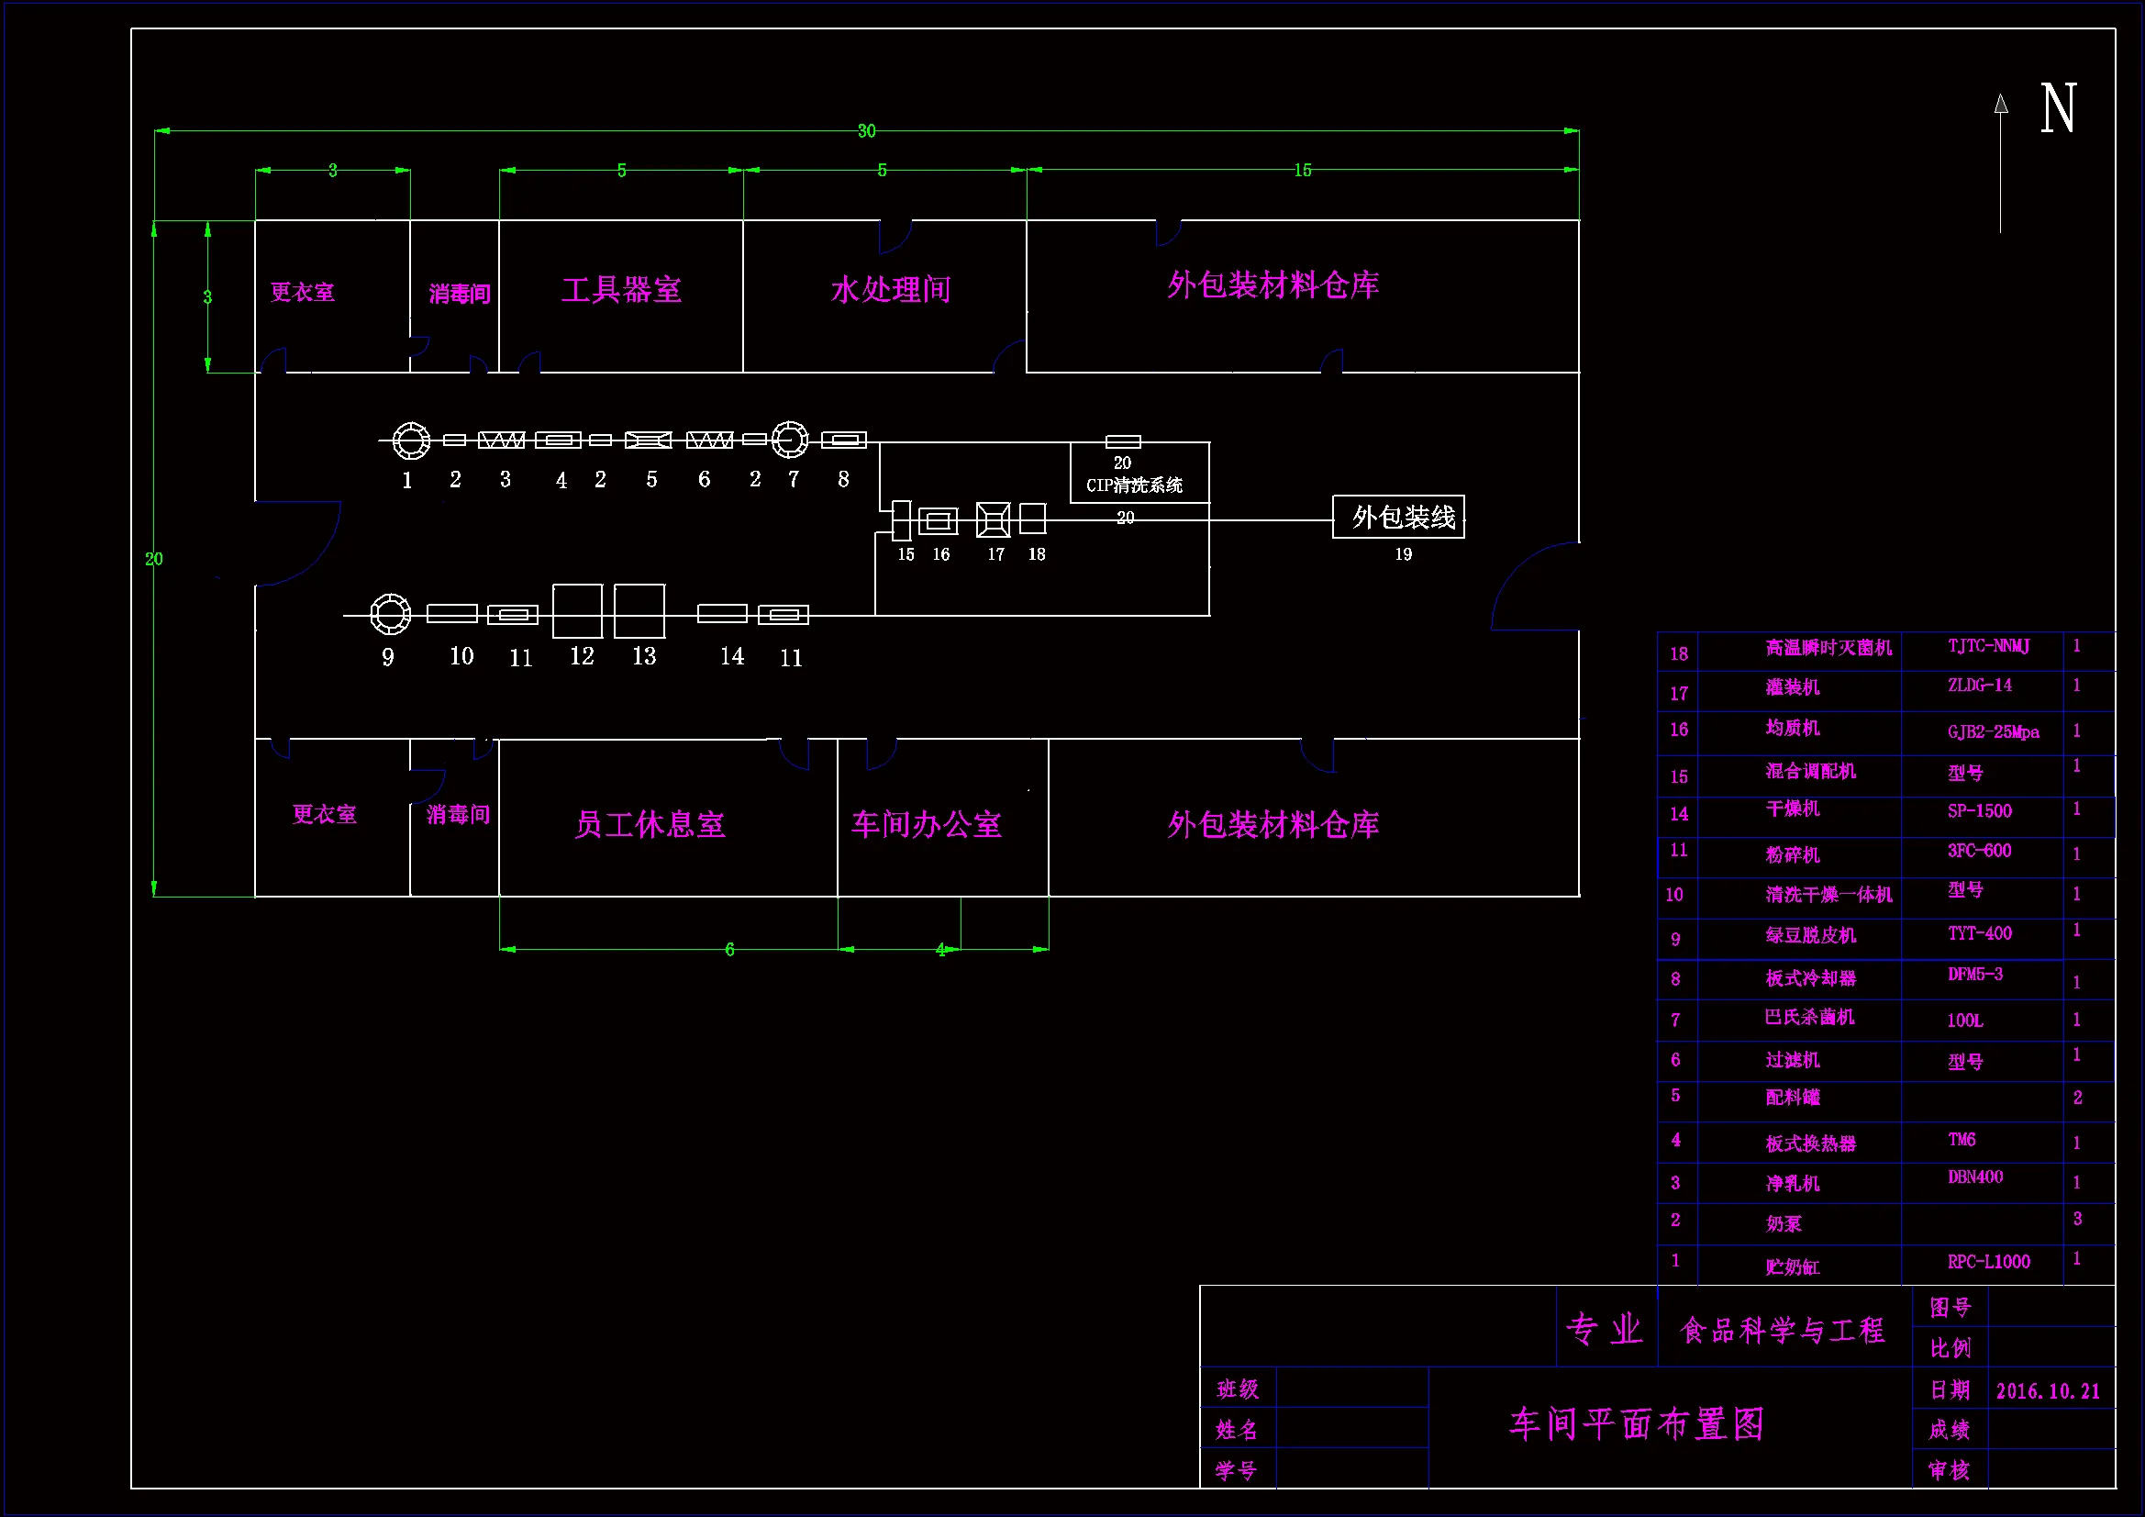
Task: Click the 工具器室 room label
Action: pos(621,290)
